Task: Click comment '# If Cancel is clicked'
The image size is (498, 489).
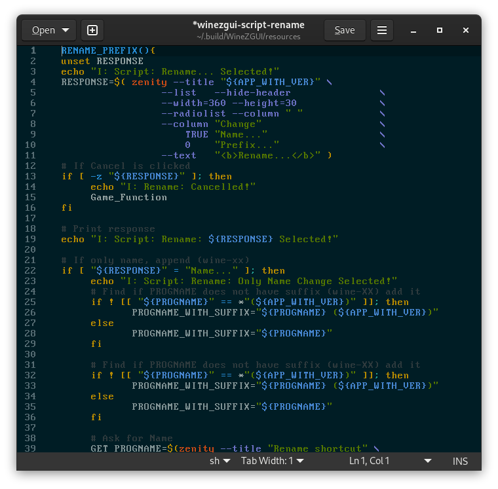Action: tap(126, 166)
